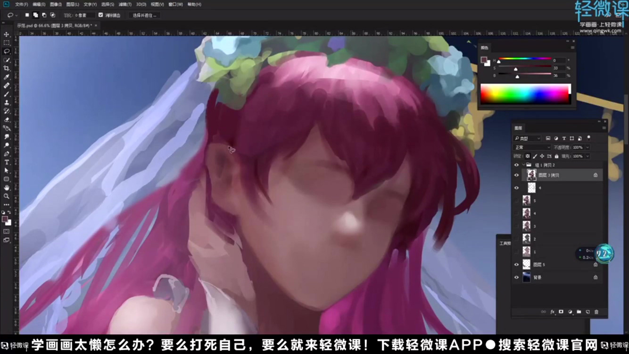Hide the 组 1 拷贝 2 group
Image resolution: width=629 pixels, height=354 pixels.
[x=516, y=165]
